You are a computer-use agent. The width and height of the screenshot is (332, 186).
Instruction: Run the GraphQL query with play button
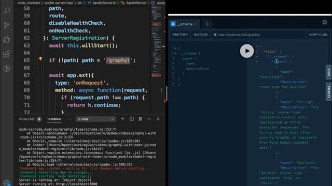[x=247, y=51]
